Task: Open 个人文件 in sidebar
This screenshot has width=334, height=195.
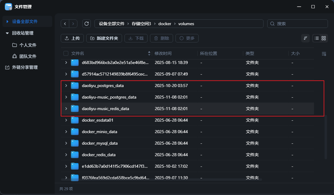Action: [x=28, y=45]
